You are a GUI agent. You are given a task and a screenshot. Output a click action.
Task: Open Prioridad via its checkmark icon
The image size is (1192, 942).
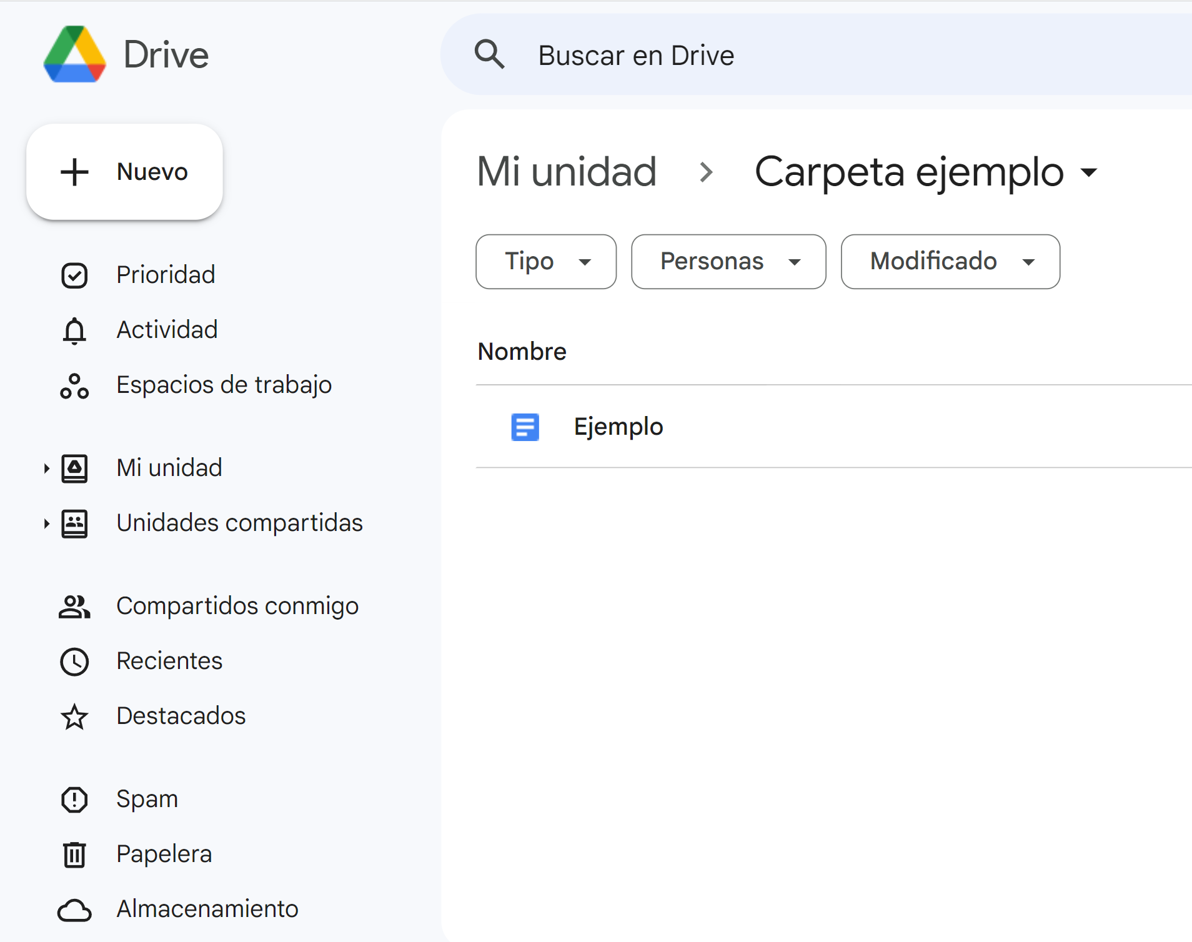pos(74,275)
